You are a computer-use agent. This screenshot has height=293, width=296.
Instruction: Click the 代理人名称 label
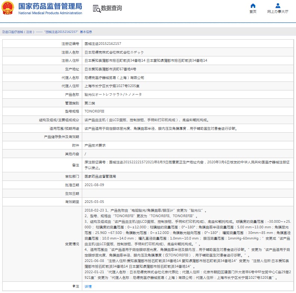click(x=70, y=78)
